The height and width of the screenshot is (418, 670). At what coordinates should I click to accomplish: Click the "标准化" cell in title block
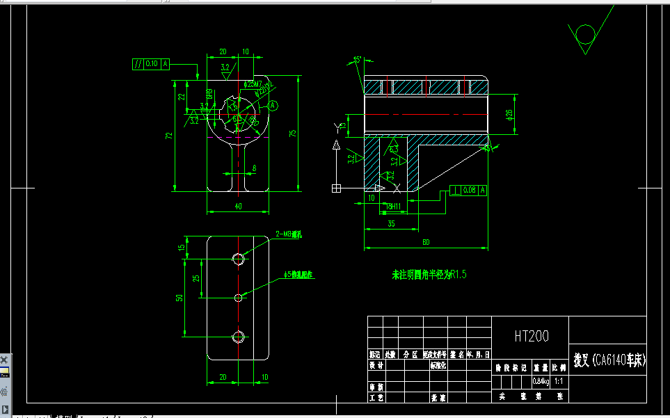point(438,365)
